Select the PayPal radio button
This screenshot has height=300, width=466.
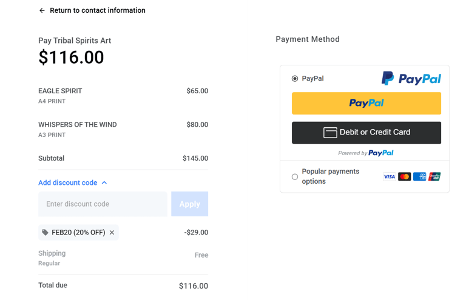click(295, 79)
